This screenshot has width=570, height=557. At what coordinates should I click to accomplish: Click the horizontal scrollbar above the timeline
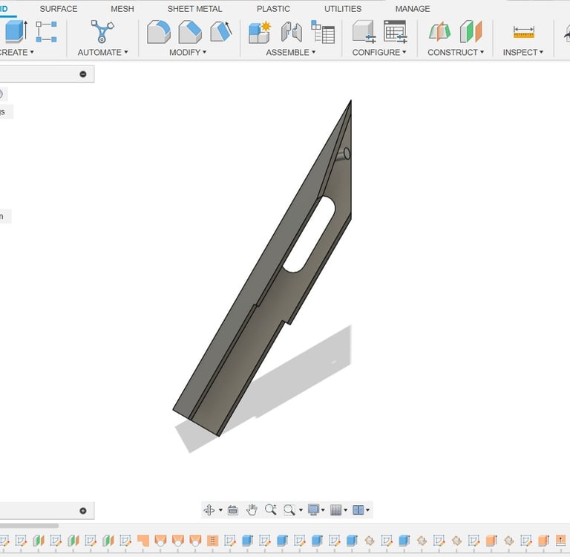click(x=29, y=526)
